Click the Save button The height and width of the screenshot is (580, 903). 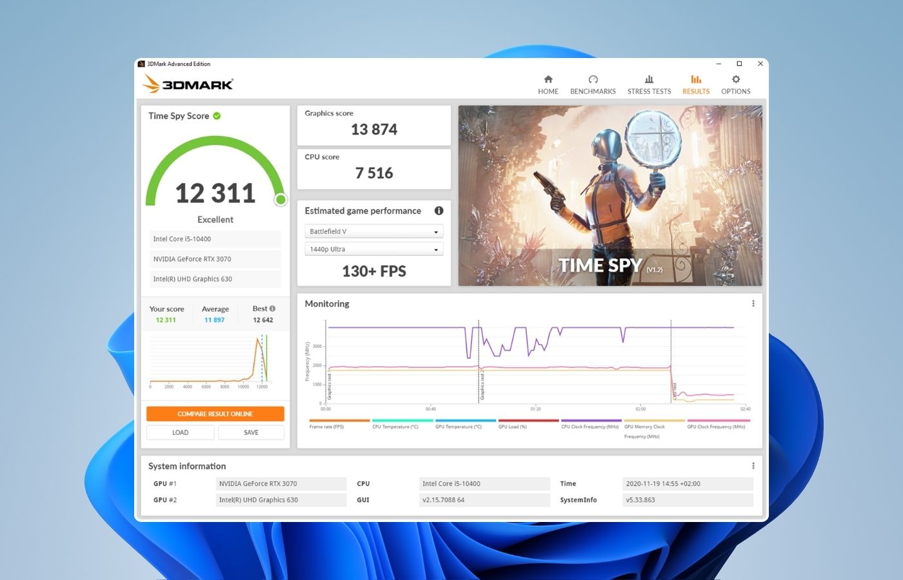pos(251,432)
